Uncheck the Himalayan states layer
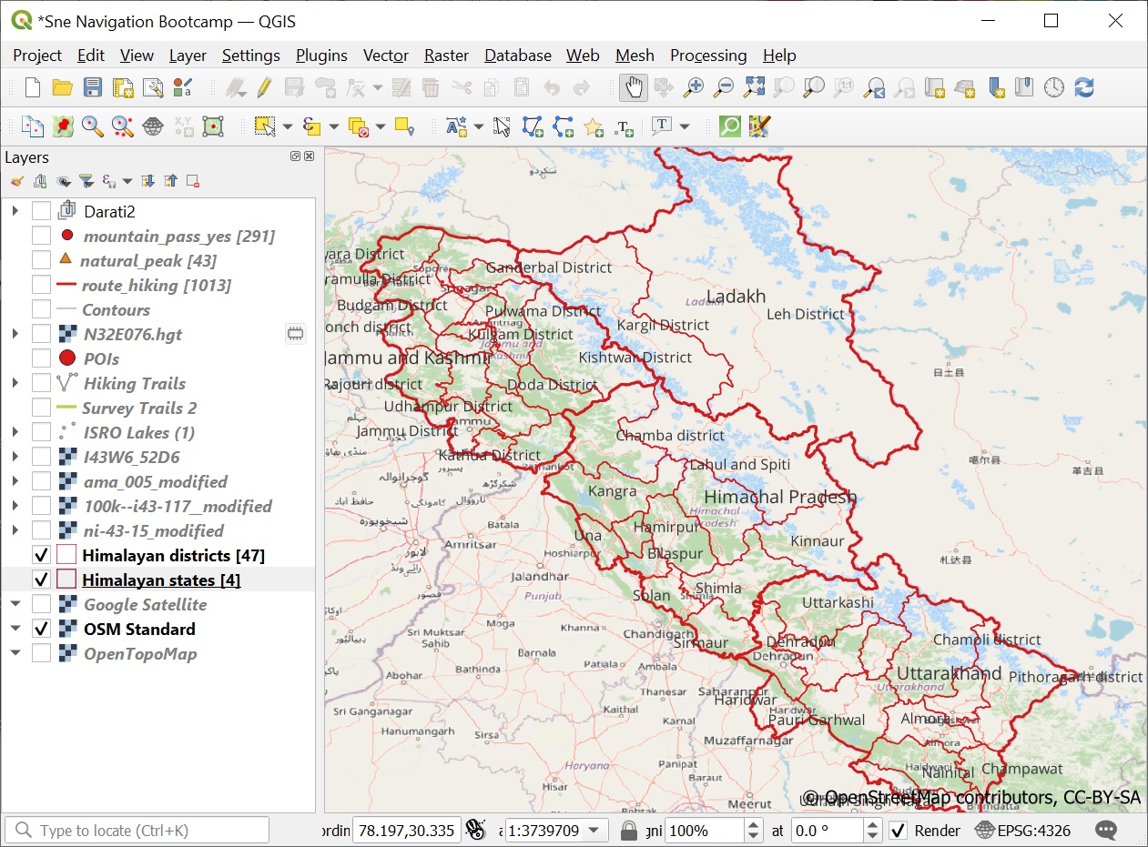Image resolution: width=1148 pixels, height=847 pixels. 41,580
